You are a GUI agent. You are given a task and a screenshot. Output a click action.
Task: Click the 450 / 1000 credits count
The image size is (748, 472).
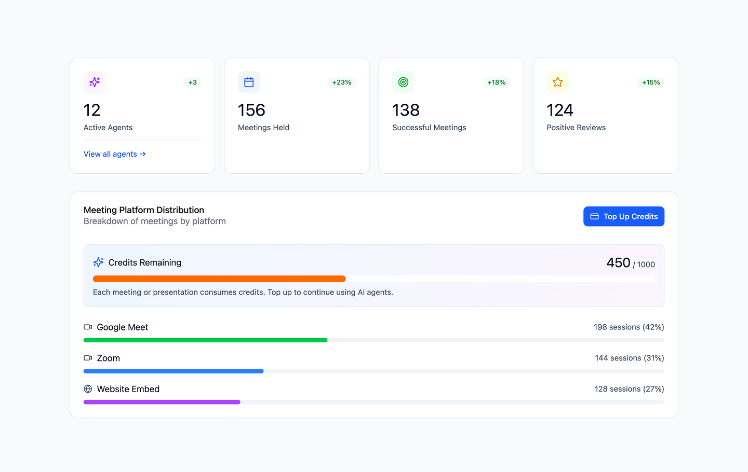(630, 263)
